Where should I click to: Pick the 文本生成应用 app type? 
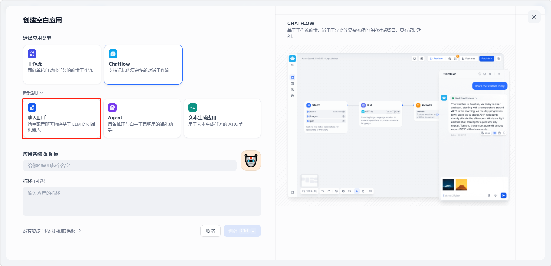222,119
